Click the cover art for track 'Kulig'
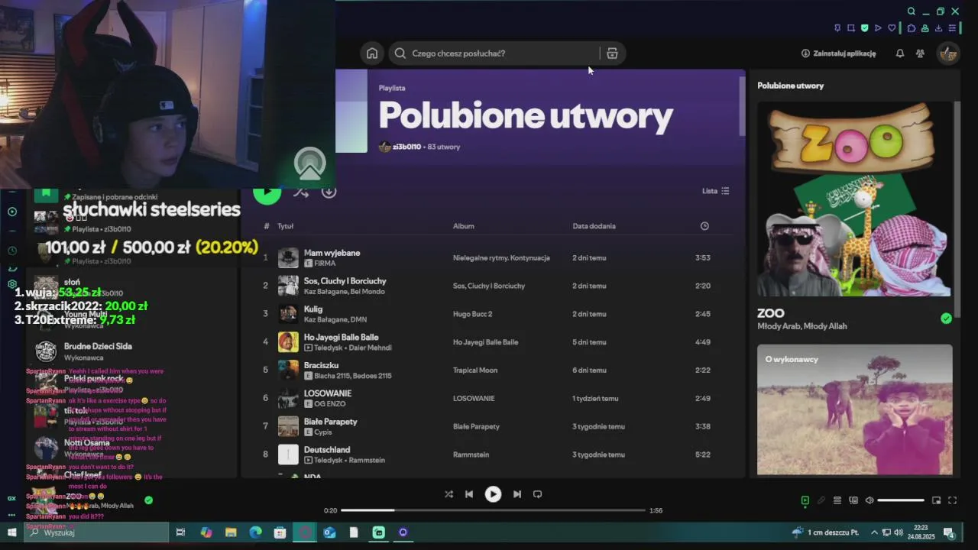 click(x=288, y=314)
